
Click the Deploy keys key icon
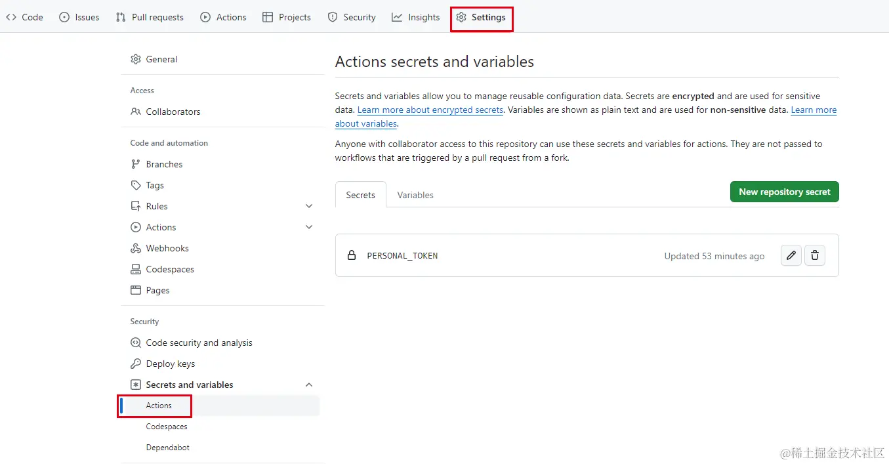136,364
